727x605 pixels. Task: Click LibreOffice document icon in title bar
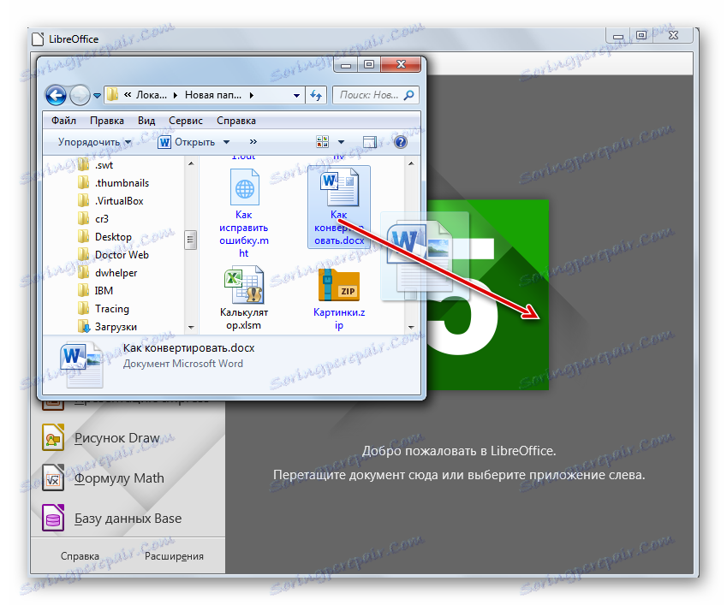point(38,39)
